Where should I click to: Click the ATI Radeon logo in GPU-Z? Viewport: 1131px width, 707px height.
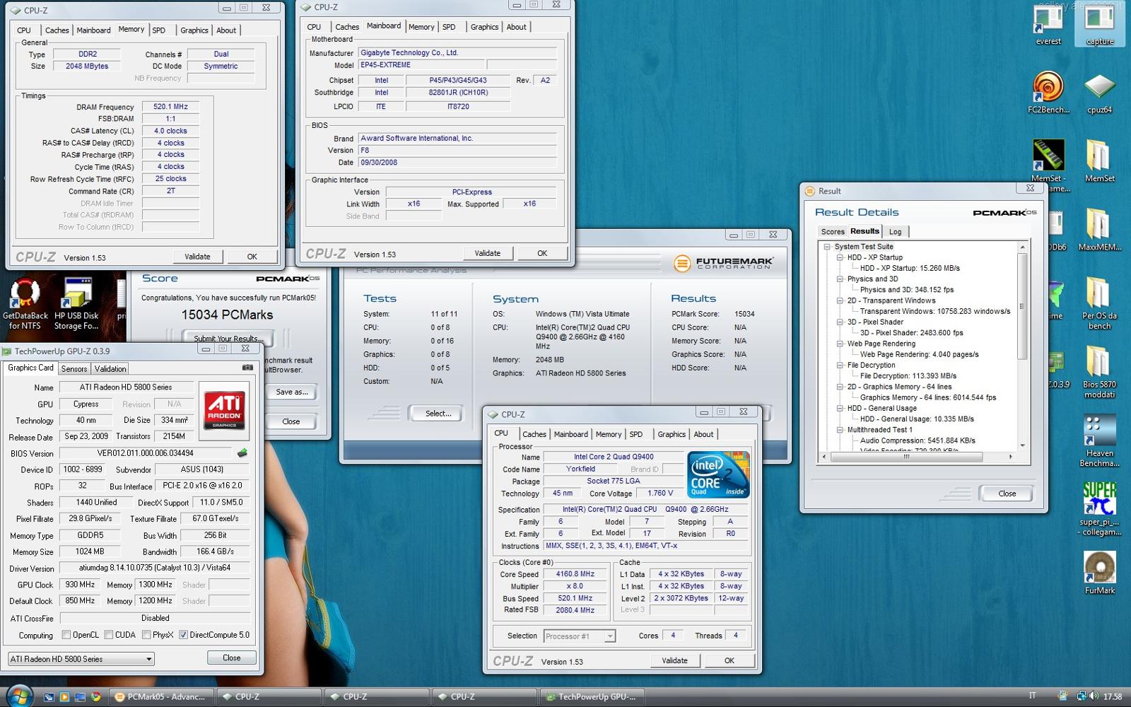(225, 409)
